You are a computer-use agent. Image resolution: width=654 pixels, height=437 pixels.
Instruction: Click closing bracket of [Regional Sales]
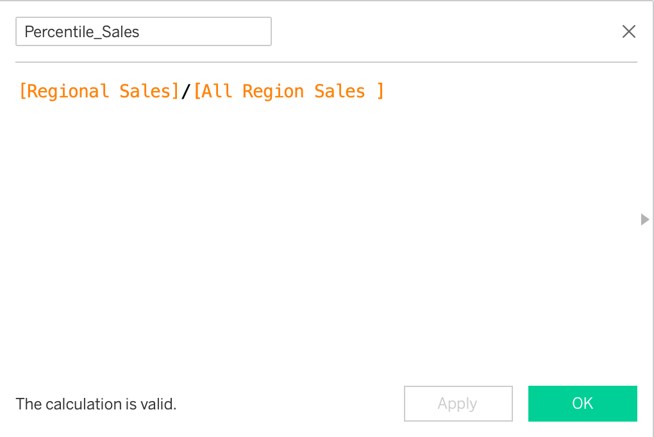(175, 92)
